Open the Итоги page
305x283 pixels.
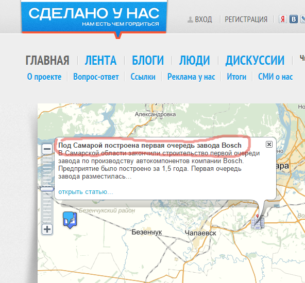[x=236, y=77]
